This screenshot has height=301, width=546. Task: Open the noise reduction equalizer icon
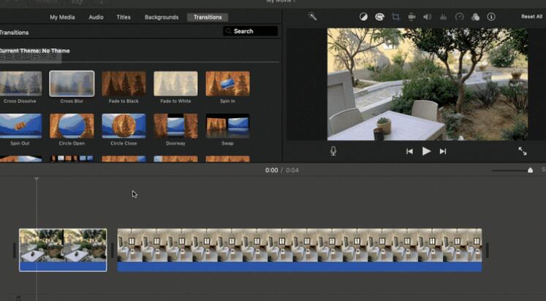click(443, 17)
